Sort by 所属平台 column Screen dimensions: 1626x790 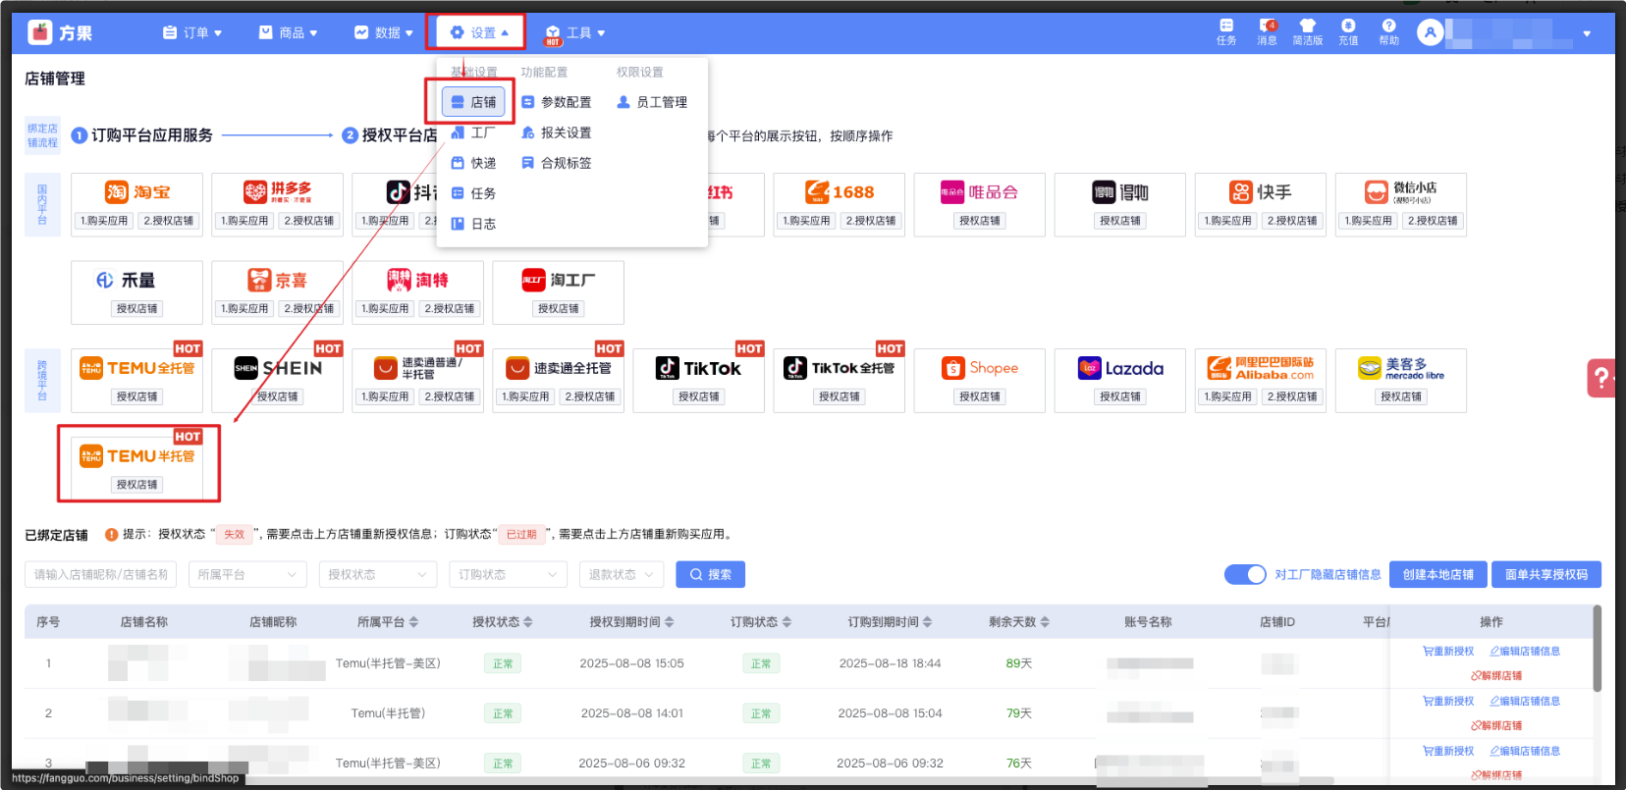point(413,622)
